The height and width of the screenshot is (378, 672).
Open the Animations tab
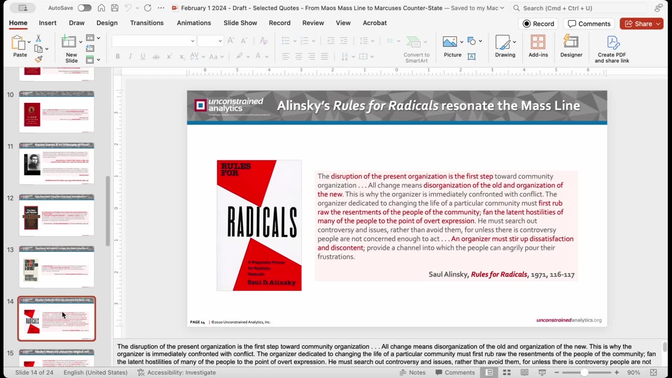[x=194, y=23]
